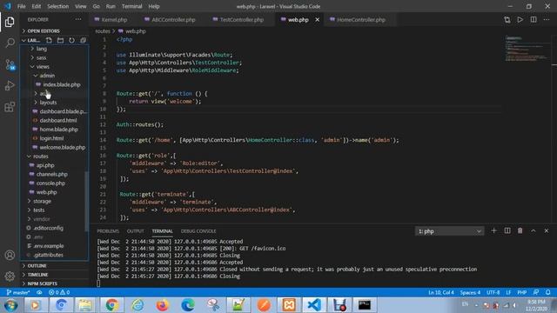Close the web.php editor tab
Viewport: 557px width, 313px height.
[x=317, y=20]
